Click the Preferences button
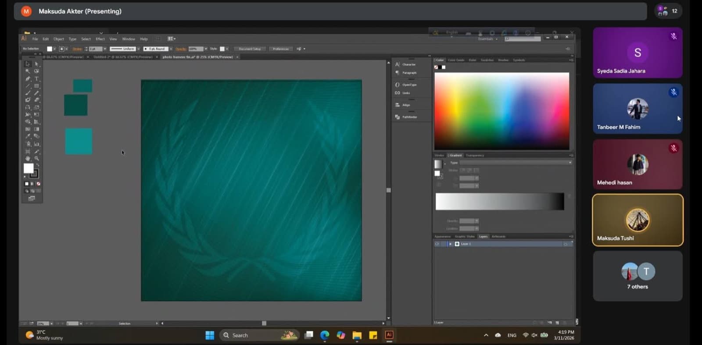The width and height of the screenshot is (702, 345). (x=281, y=49)
